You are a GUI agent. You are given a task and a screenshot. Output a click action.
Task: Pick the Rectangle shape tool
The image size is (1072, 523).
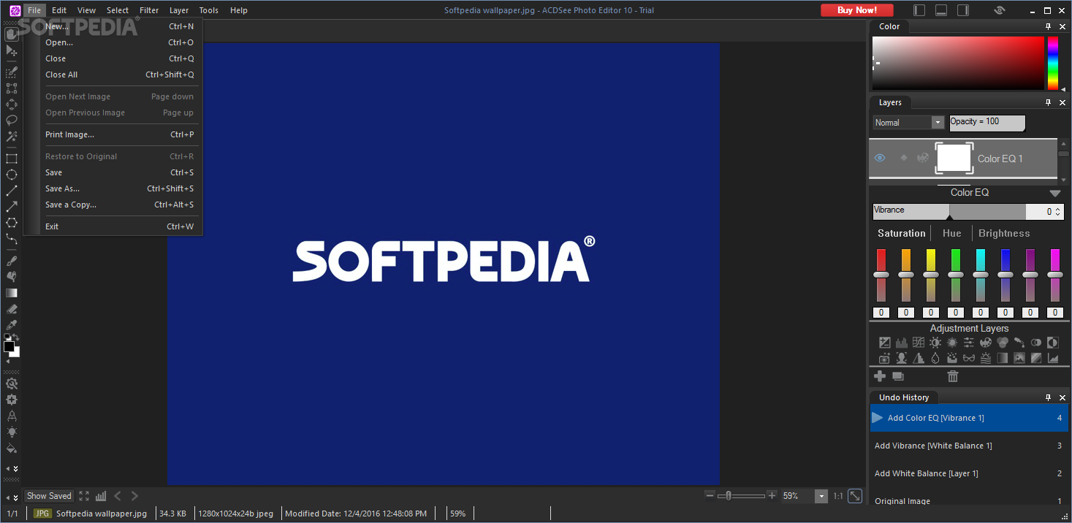point(11,159)
